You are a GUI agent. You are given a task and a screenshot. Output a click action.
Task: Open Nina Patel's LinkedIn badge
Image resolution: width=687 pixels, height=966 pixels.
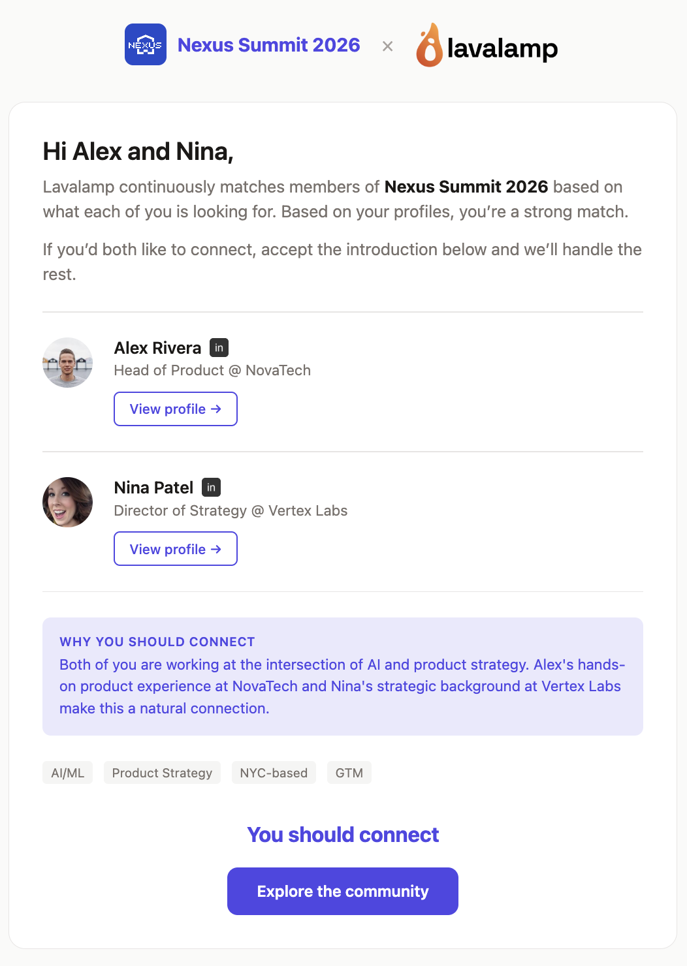click(x=210, y=487)
